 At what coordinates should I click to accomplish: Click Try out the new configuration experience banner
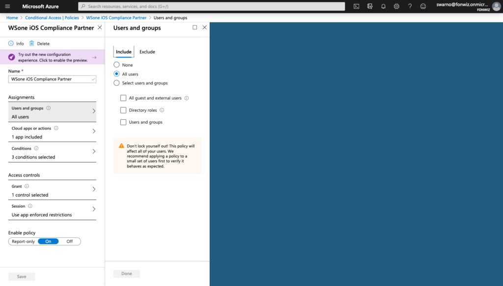53,57
